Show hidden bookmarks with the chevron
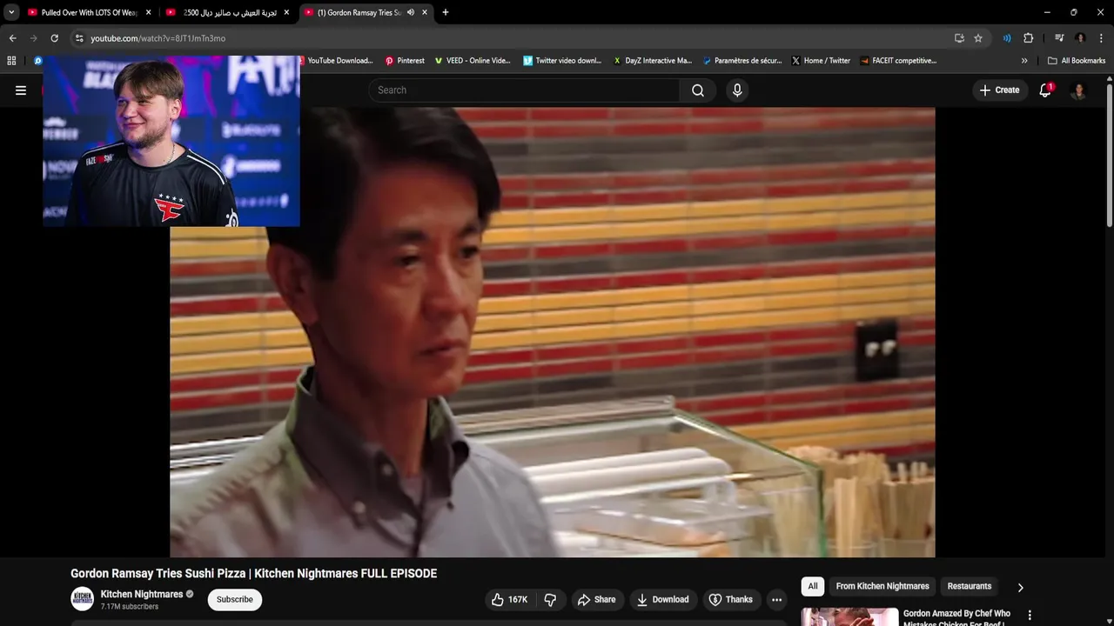Screen dimensions: 1114x626 tap(1024, 61)
